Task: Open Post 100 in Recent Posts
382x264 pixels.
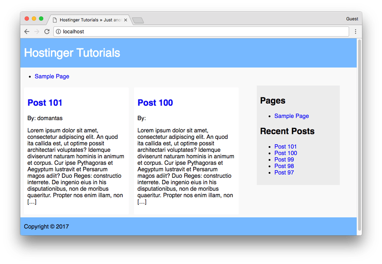Action: coord(286,153)
